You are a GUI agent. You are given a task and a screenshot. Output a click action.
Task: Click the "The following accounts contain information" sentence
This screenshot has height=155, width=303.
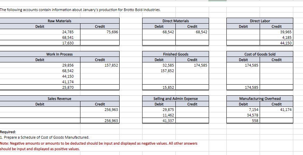coord(80,10)
